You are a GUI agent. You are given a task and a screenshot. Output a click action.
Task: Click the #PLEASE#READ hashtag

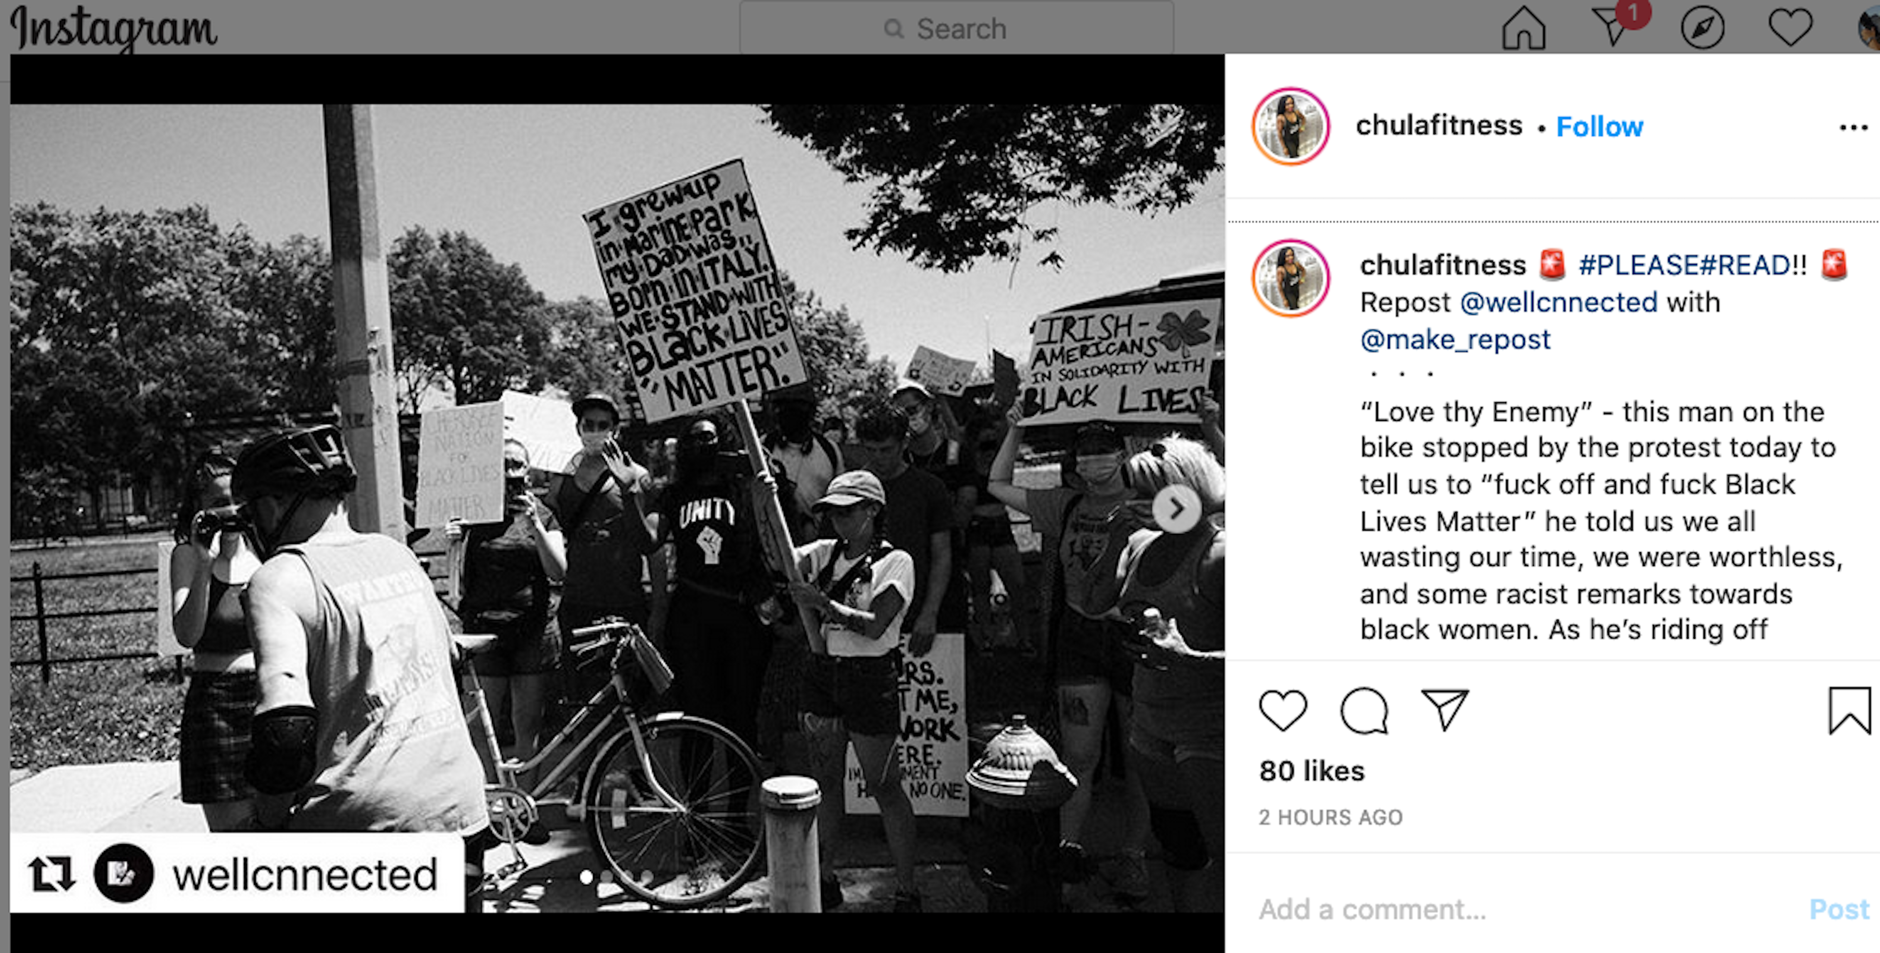1692,265
